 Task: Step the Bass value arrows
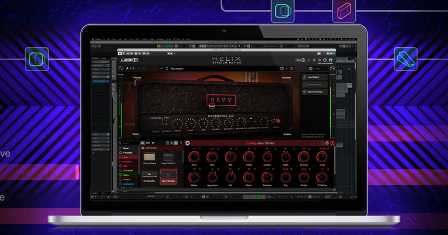[x=218, y=149]
